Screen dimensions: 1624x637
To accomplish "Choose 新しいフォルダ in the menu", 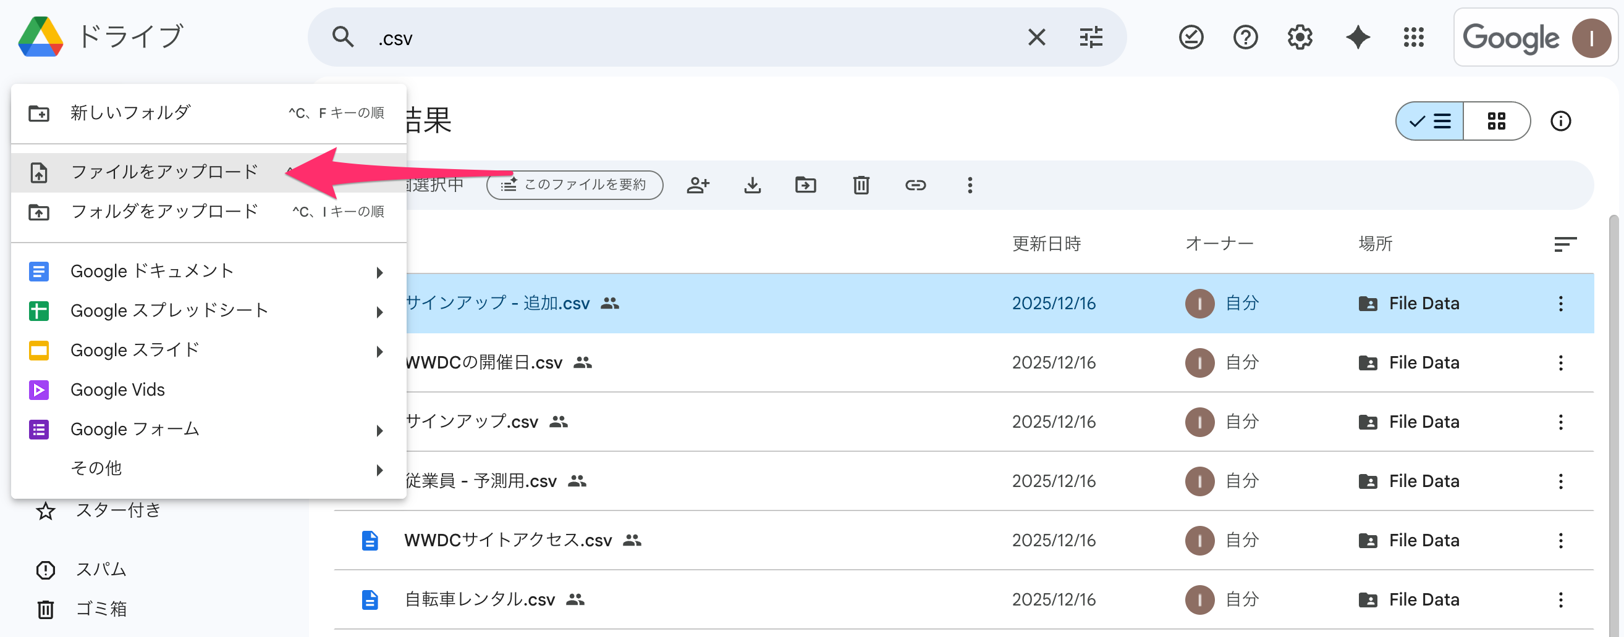I will [130, 114].
